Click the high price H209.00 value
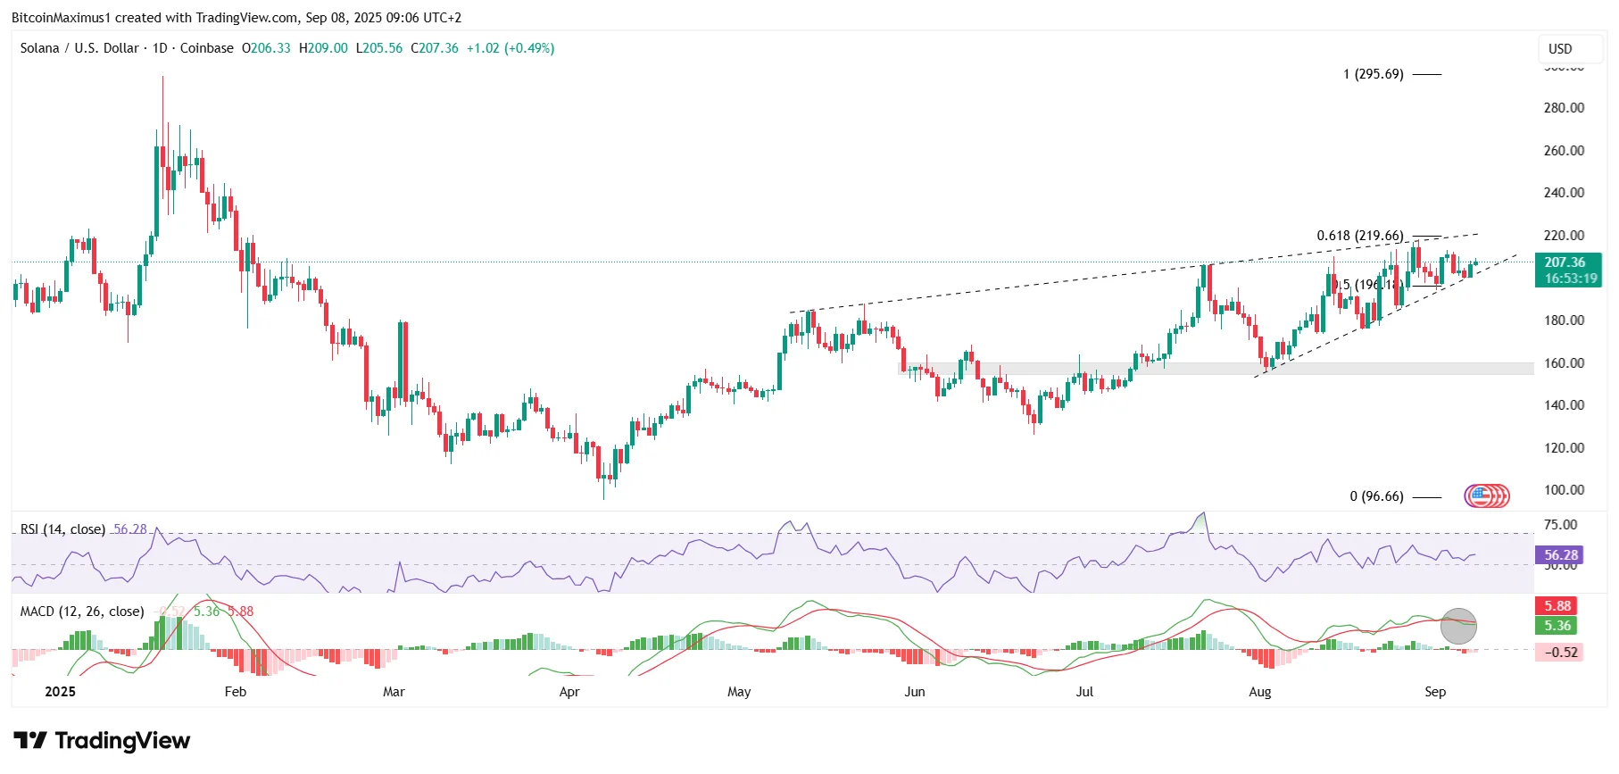 (x=323, y=48)
